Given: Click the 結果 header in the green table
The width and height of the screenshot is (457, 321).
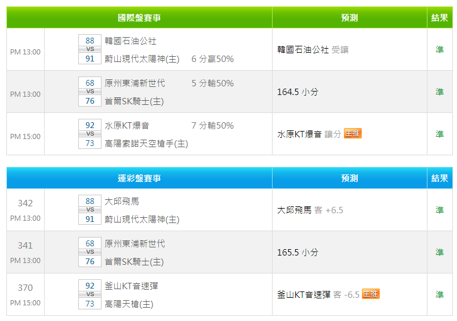Looking at the screenshot, I should [x=440, y=17].
